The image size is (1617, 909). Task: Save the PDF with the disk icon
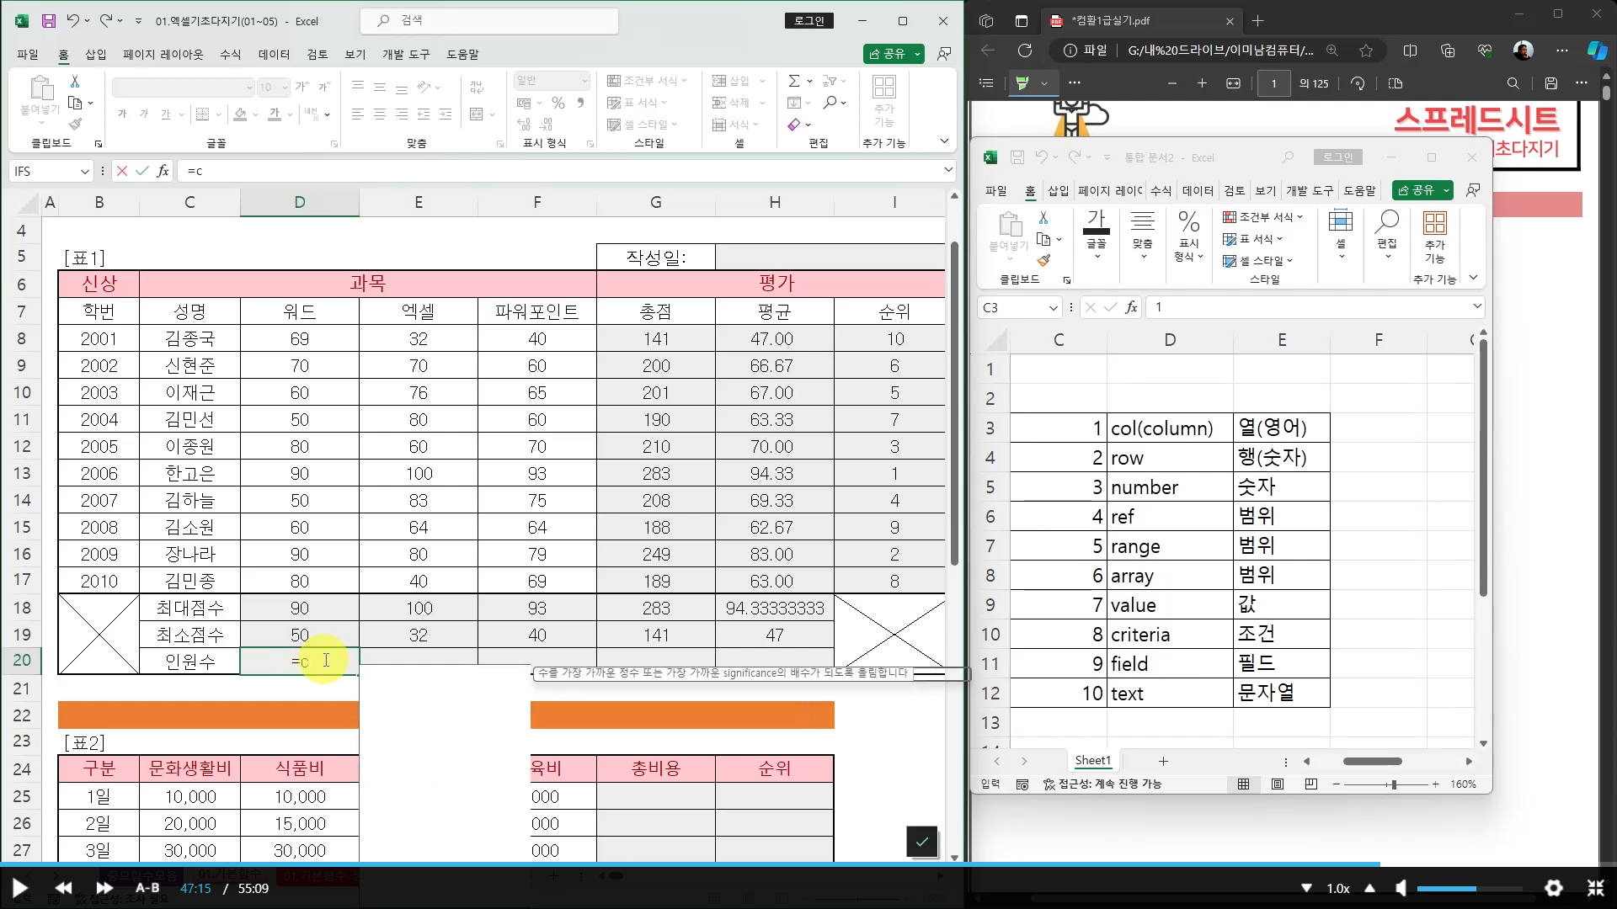1551,83
